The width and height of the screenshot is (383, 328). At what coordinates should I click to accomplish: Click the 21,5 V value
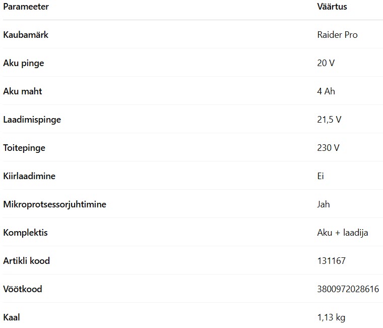[329, 120]
